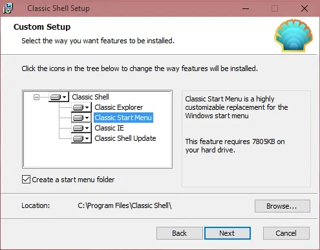Click the feature size requirement text
This screenshot has width=320, height=250.
coord(235,146)
